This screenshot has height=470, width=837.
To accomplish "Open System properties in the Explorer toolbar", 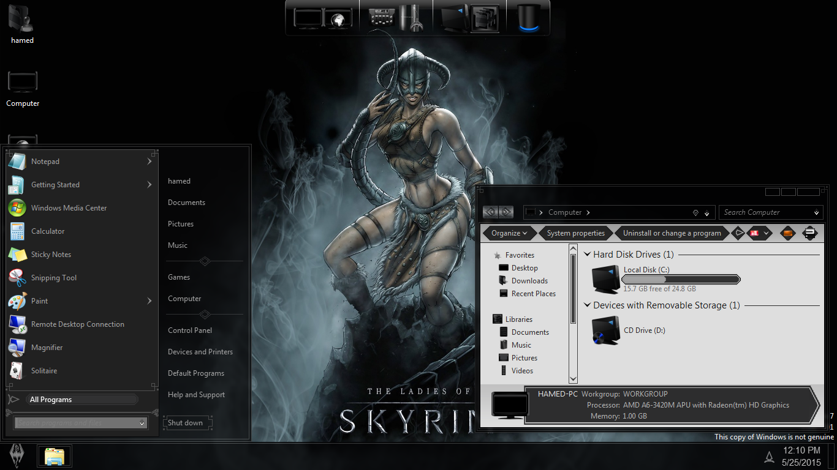I will (x=575, y=233).
